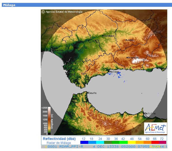This screenshot has width=172, height=151.
Task: Click the Orografía elevation scale bar
Action: pos(49,121)
